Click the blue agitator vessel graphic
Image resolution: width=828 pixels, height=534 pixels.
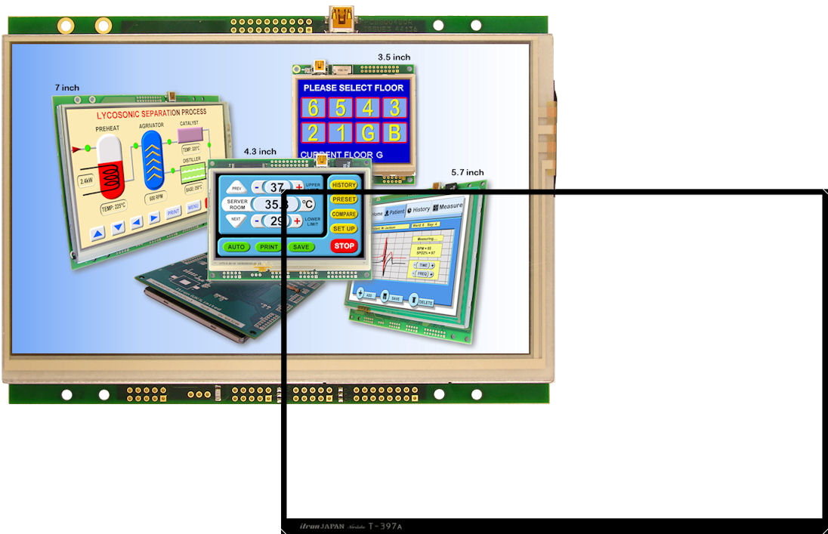point(153,159)
